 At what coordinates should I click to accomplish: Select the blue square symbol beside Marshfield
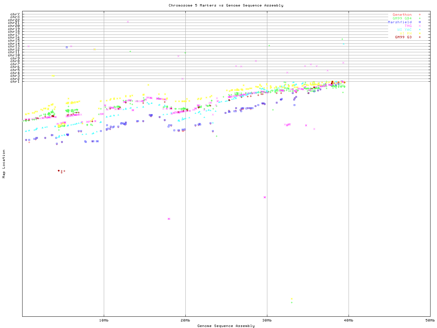(420, 22)
